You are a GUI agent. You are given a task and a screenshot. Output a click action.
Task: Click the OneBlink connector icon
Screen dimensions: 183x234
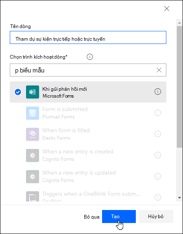coord(33,197)
